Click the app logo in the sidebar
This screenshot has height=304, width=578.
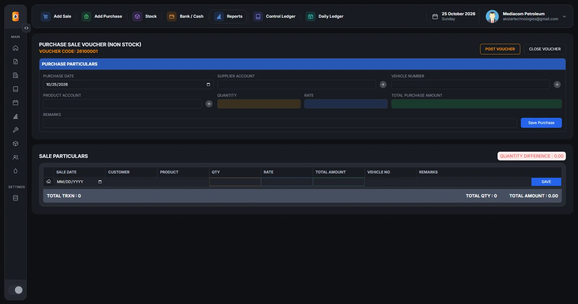(x=16, y=16)
